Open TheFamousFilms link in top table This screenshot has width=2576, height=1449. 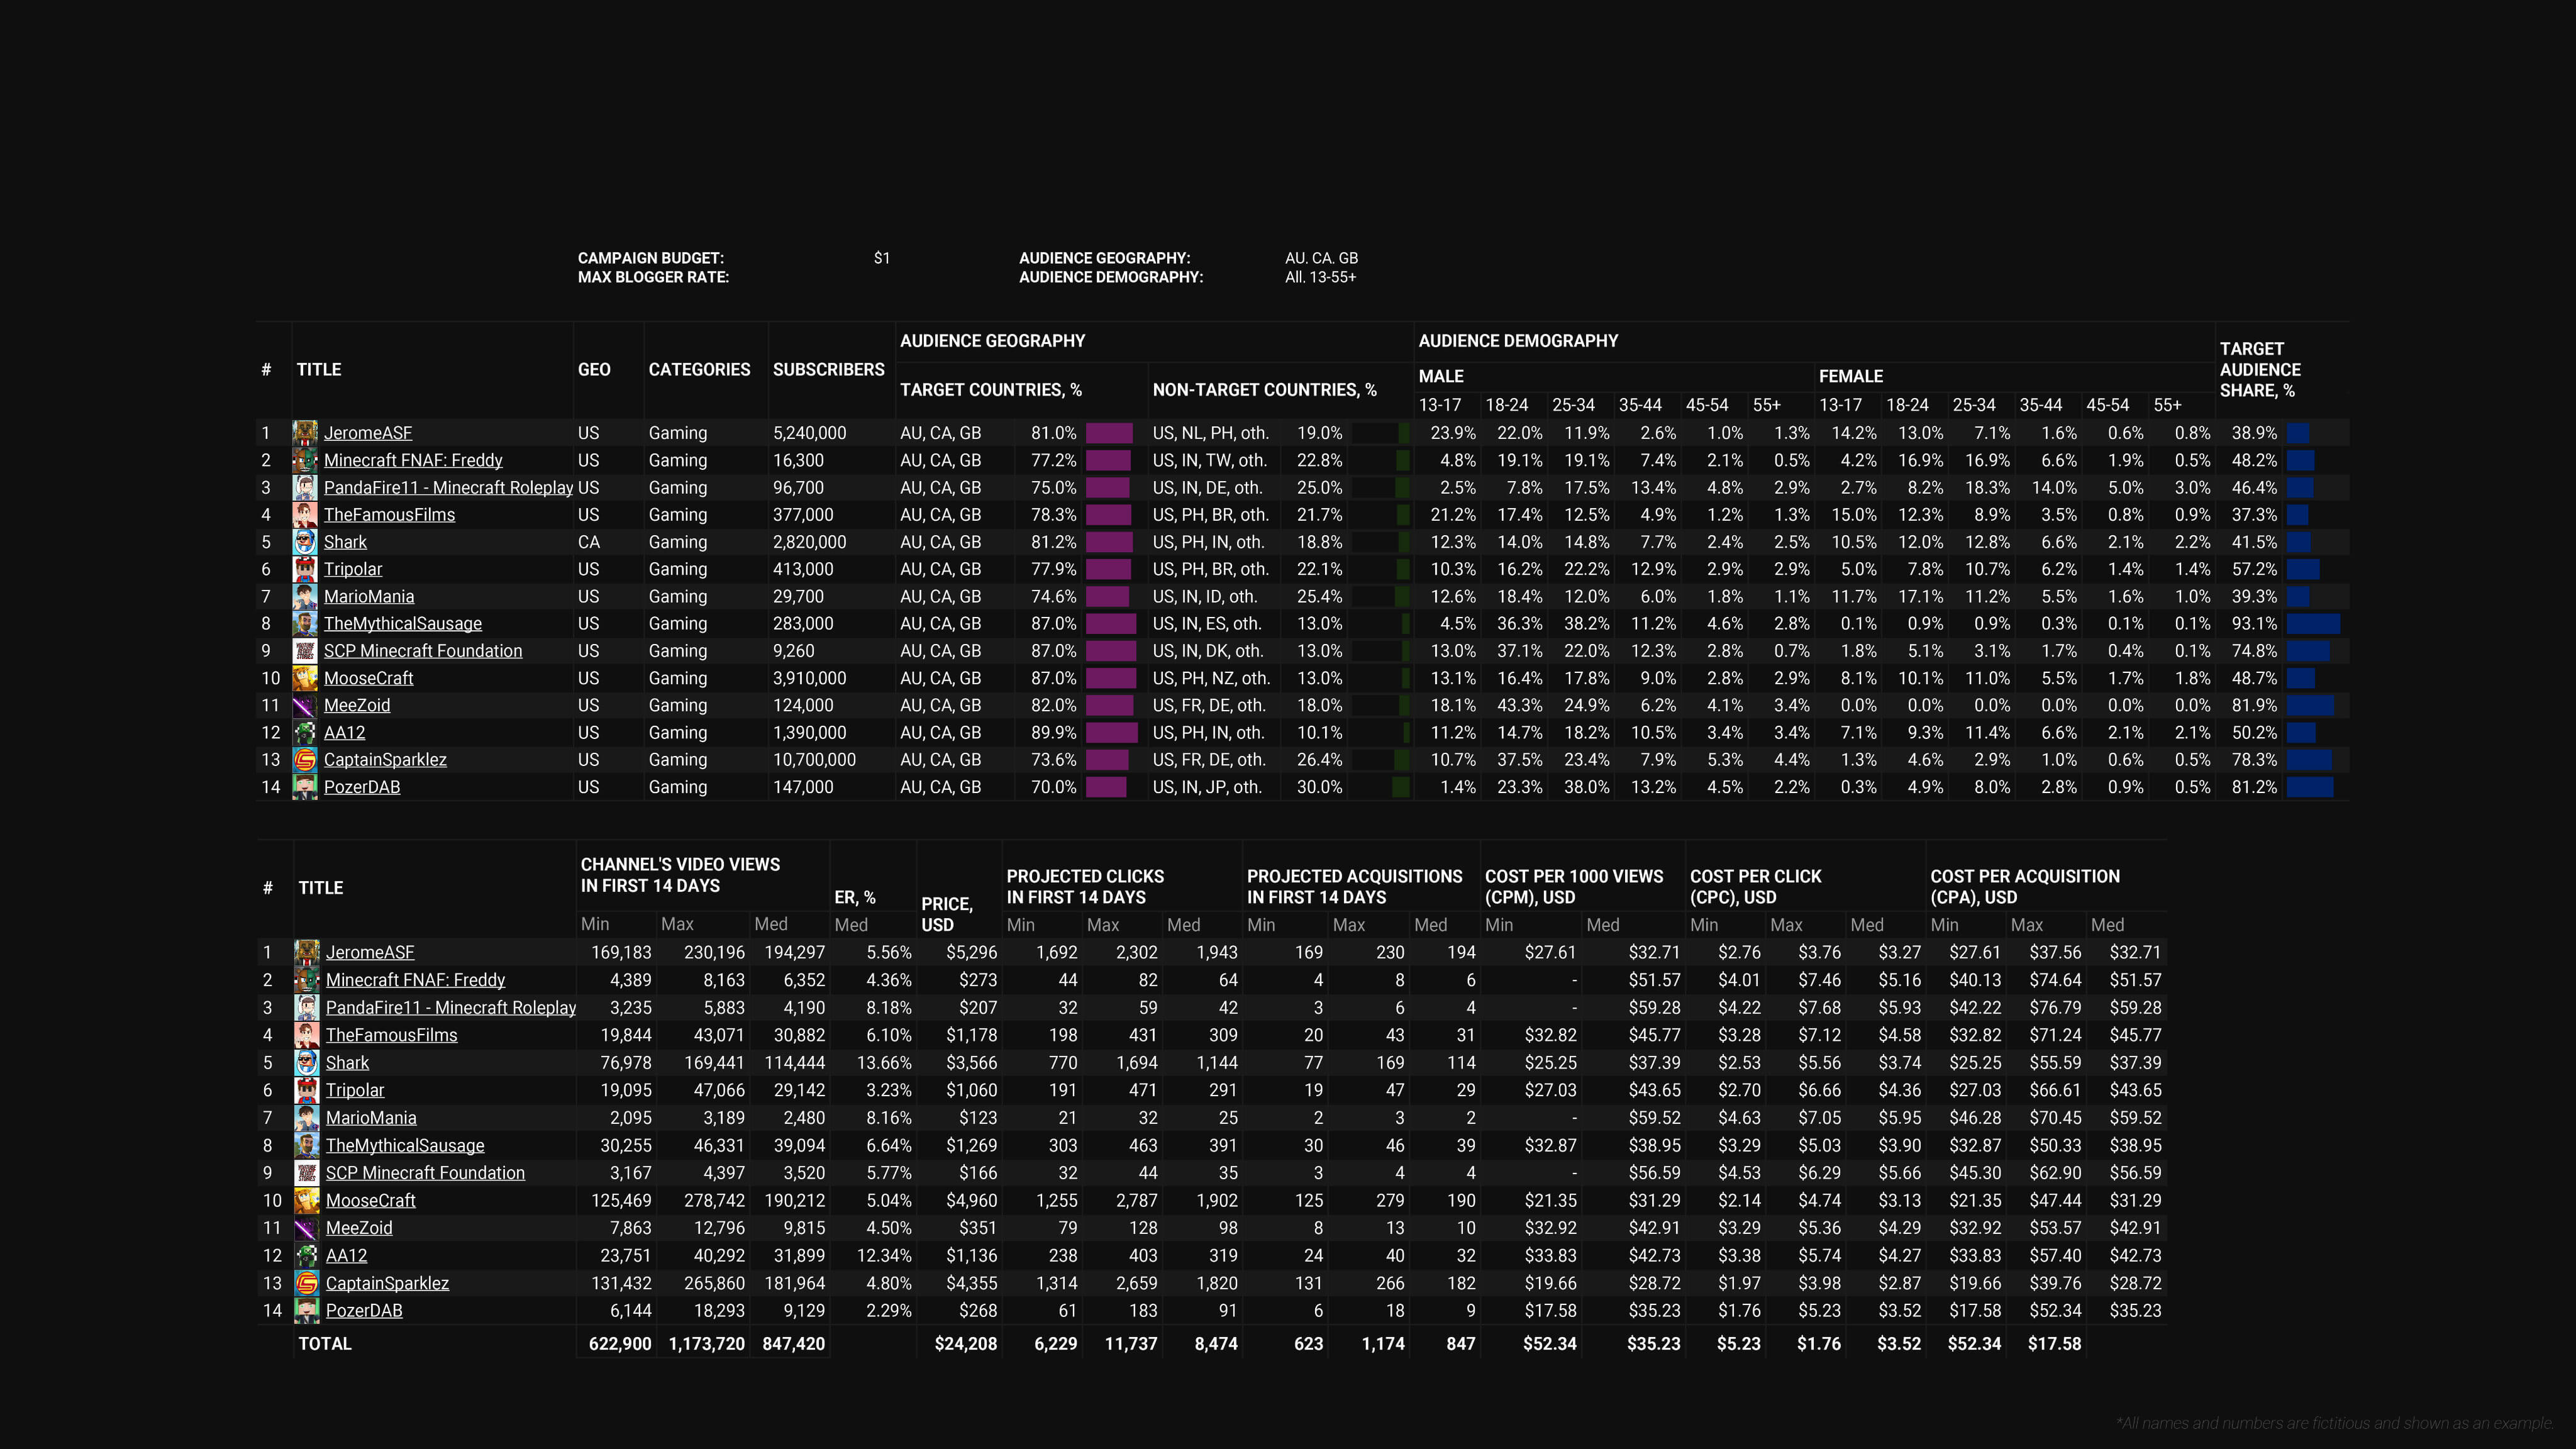click(x=389, y=515)
